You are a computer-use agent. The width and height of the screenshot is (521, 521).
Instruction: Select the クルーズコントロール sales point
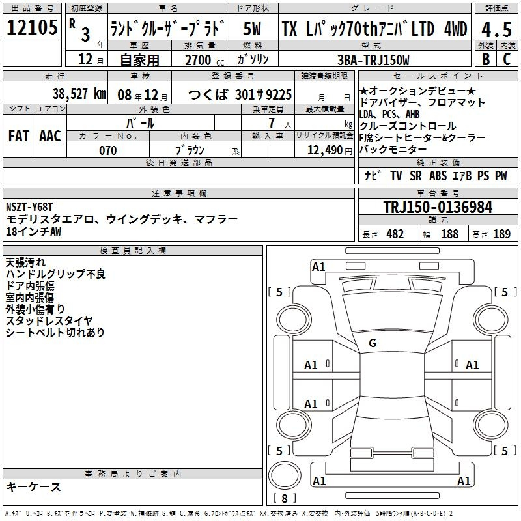point(408,126)
